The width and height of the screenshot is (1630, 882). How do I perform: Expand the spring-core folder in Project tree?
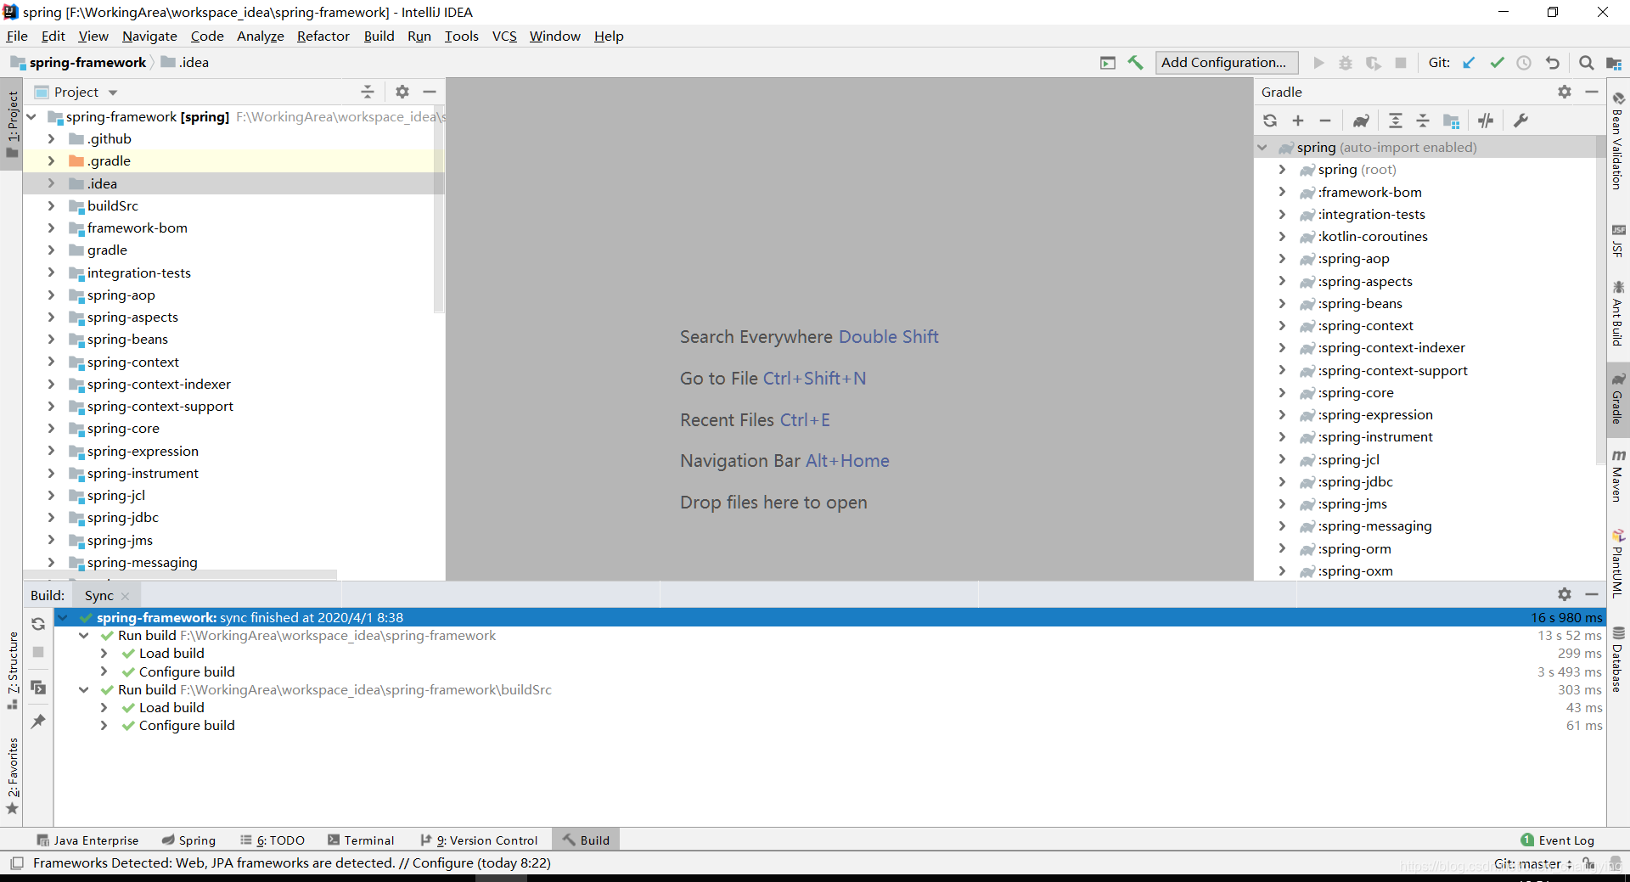point(51,429)
